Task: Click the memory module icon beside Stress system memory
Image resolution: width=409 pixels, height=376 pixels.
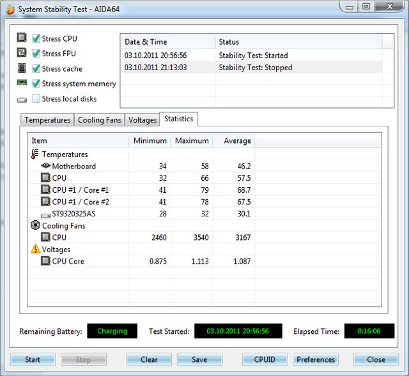Action: coord(22,84)
